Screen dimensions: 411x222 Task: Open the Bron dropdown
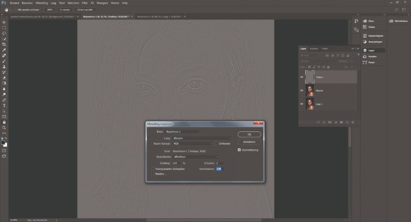[x=183, y=132]
